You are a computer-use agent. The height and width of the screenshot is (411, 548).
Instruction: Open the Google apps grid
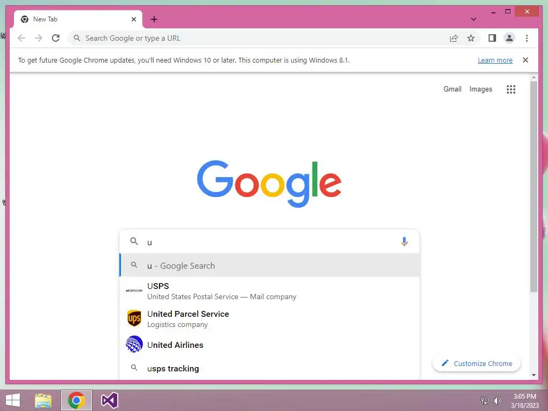pyautogui.click(x=511, y=89)
